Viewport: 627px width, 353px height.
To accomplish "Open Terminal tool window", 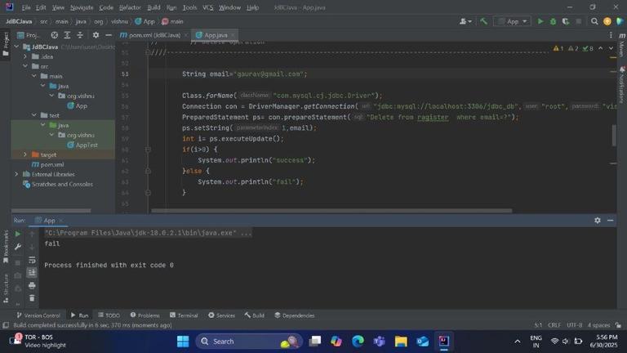I will pos(184,315).
